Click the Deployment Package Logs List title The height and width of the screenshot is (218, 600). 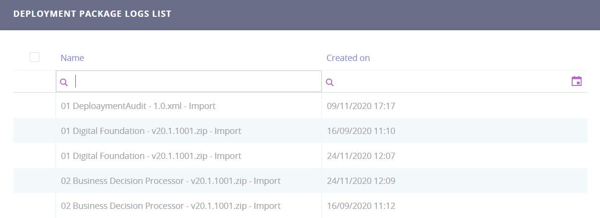point(92,14)
